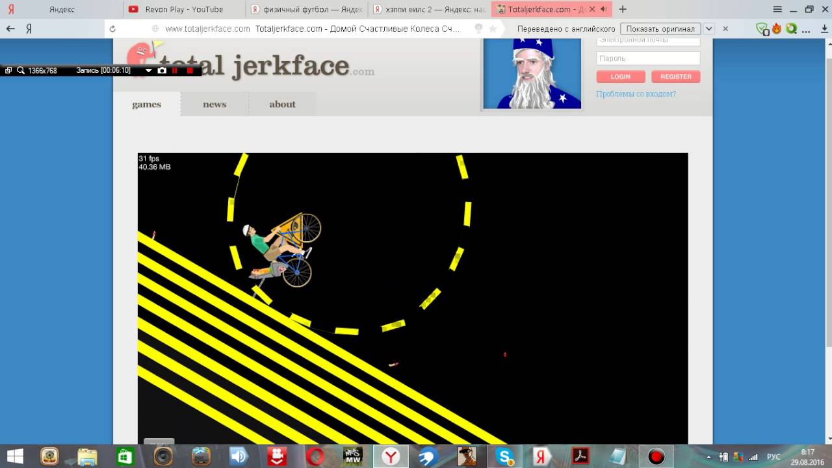The image size is (832, 468).
Task: Click the green shield extension icon
Action: point(762,29)
